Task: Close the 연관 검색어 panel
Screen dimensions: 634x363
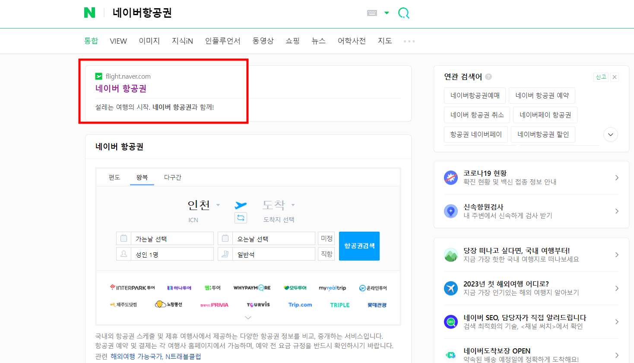Action: pyautogui.click(x=615, y=77)
